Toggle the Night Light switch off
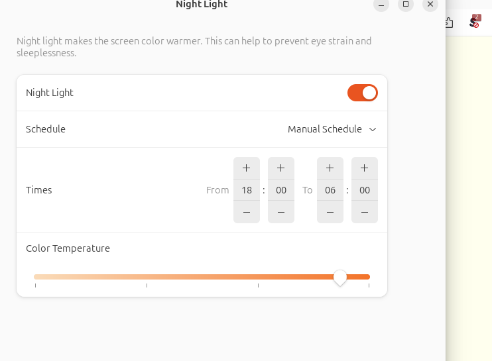The height and width of the screenshot is (361, 492). pyautogui.click(x=363, y=93)
